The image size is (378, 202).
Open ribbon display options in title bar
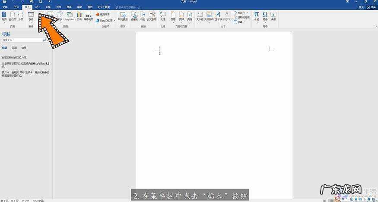(347, 1)
